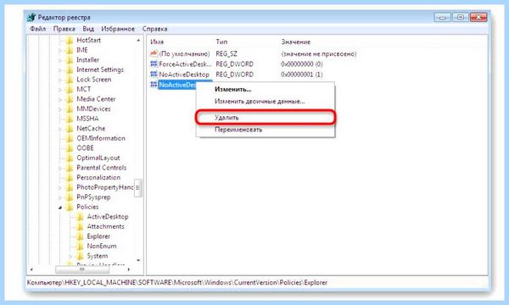
Task: Click the NetCache folder icon
Action: click(x=70, y=129)
